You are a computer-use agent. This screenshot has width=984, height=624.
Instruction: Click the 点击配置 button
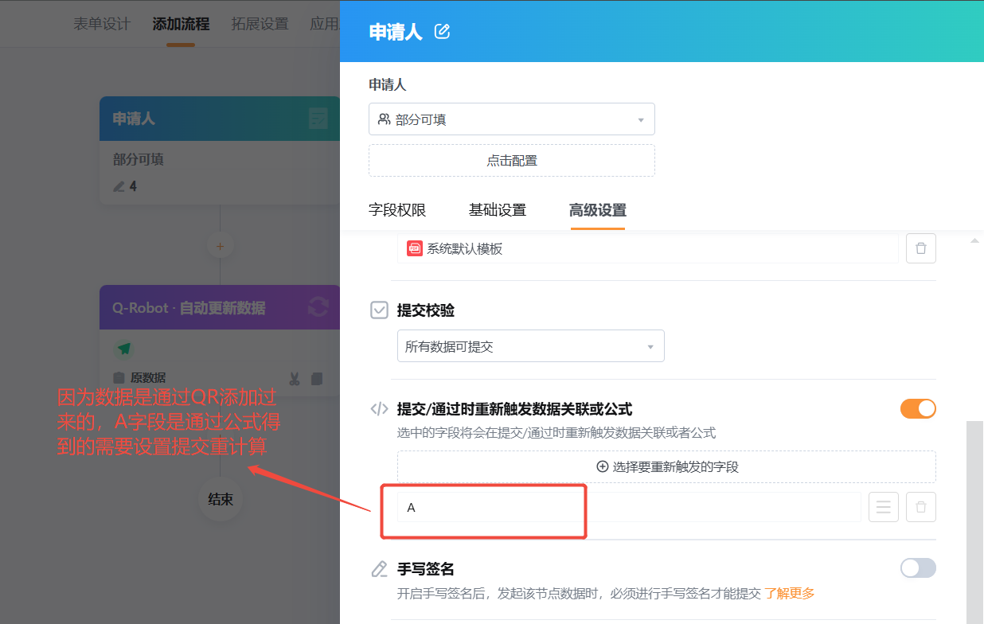[x=512, y=160]
